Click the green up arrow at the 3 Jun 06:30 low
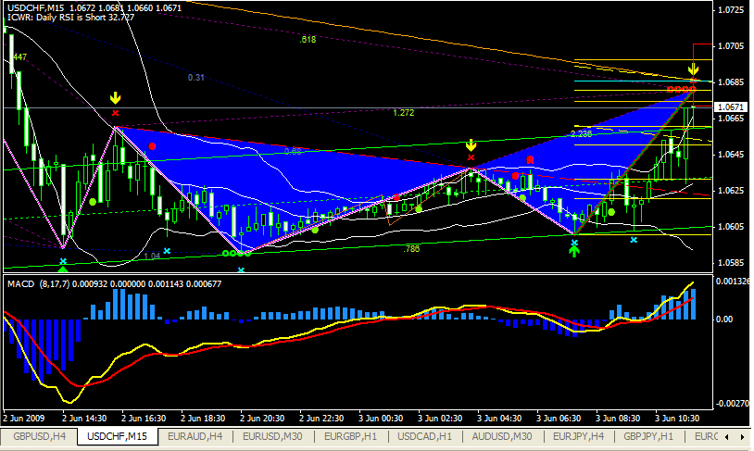Image resolution: width=754 pixels, height=451 pixels. click(x=574, y=251)
